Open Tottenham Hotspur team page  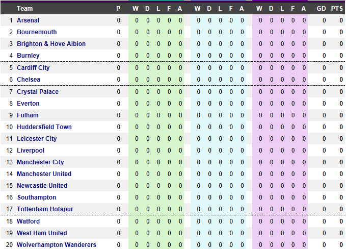tap(45, 209)
